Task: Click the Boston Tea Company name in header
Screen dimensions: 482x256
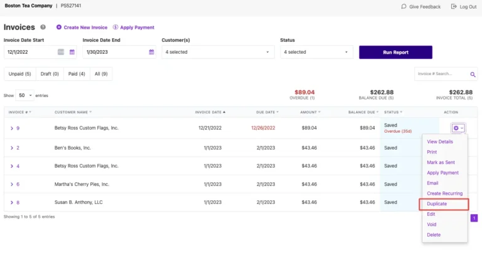Action: tap(28, 6)
